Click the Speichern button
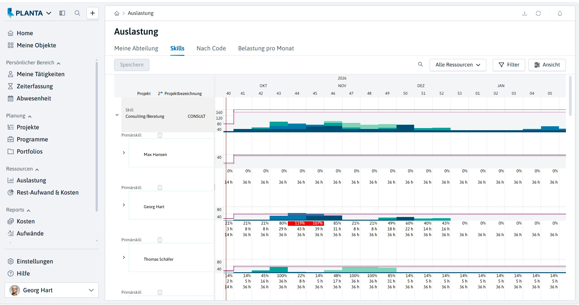This screenshot has width=579, height=305. coord(132,65)
